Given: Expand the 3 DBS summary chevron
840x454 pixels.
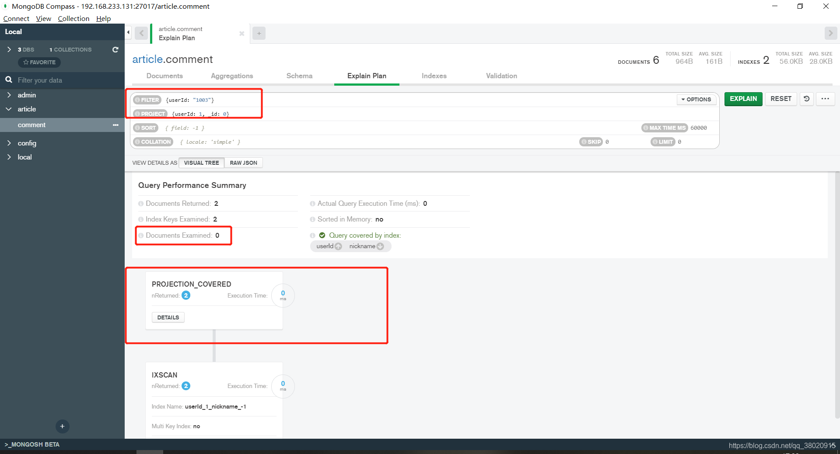Looking at the screenshot, I should point(9,49).
